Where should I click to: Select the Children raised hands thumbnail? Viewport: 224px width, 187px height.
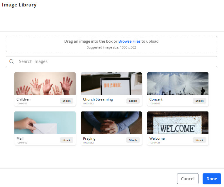pyautogui.click(x=45, y=84)
